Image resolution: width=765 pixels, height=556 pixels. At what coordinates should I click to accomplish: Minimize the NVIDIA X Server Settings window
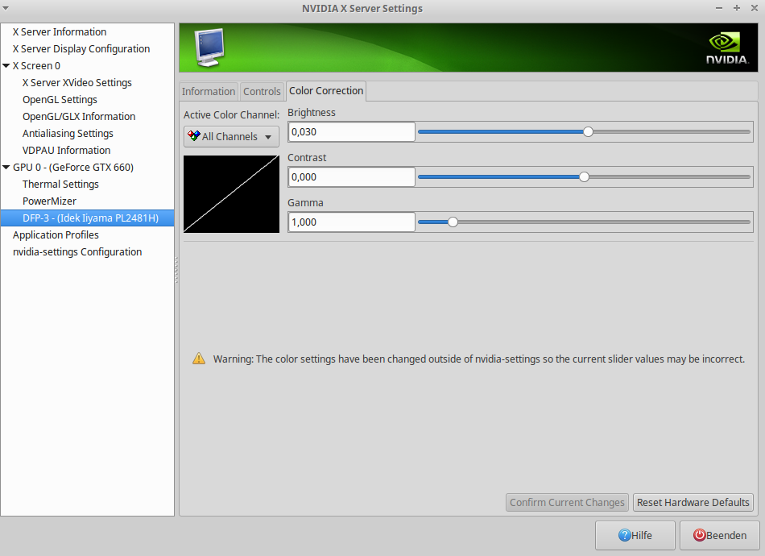tap(718, 8)
